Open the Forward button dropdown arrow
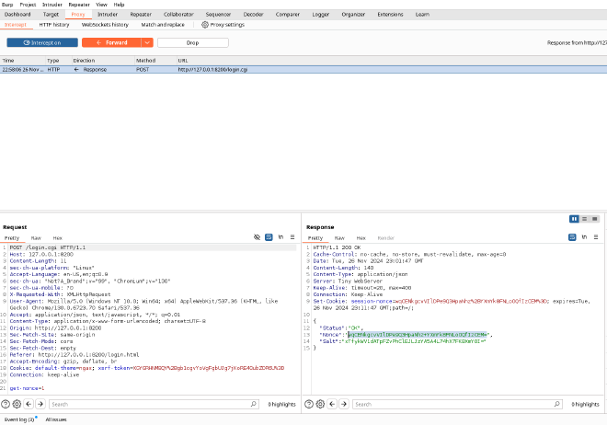 coord(147,42)
